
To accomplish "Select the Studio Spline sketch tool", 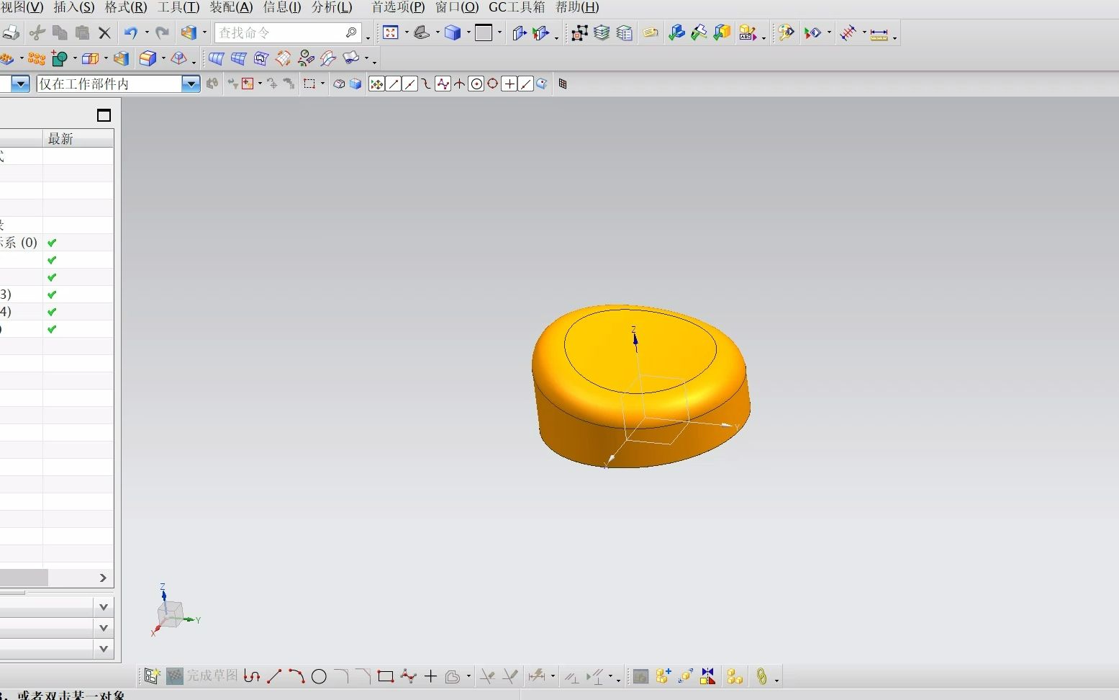I will pos(408,676).
